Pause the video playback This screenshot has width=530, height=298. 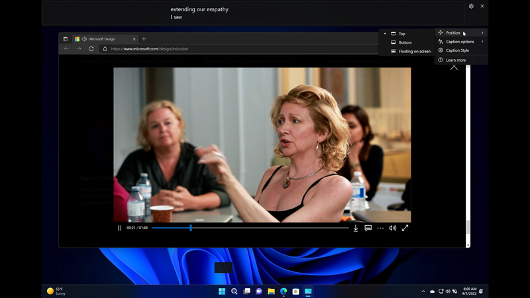click(119, 228)
